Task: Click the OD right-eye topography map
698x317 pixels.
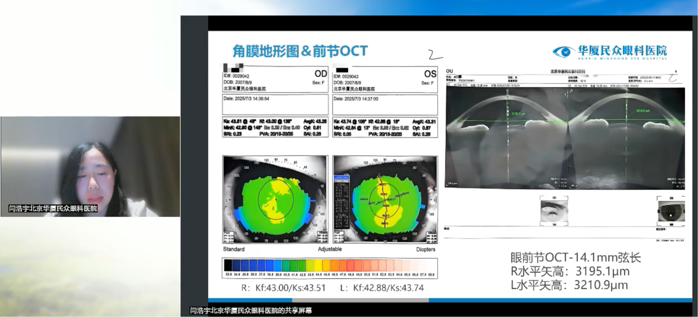Action: pos(275,199)
